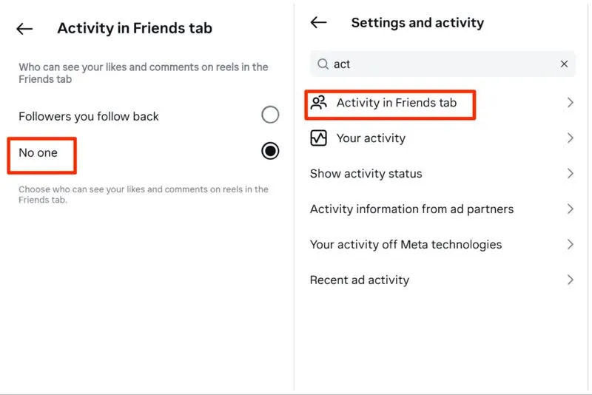Open Recent ad activity chevron
This screenshot has width=592, height=395.
coord(570,280)
